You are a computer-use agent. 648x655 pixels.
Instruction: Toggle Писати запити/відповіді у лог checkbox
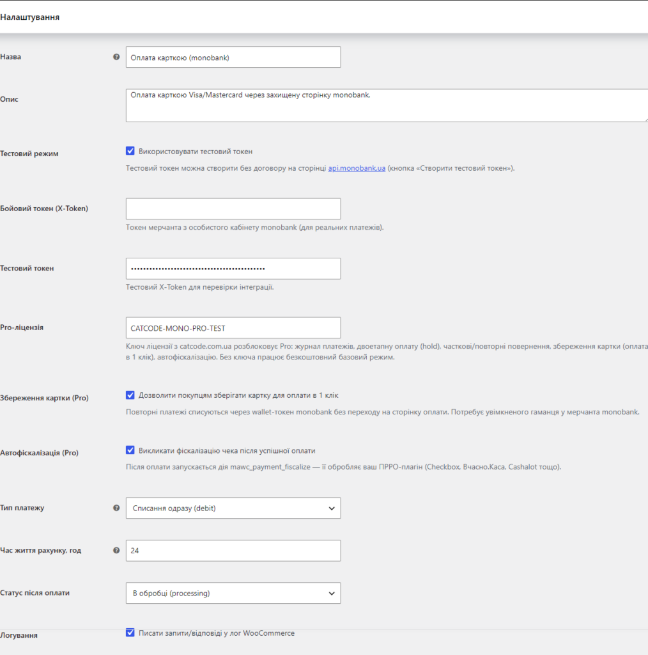point(130,633)
